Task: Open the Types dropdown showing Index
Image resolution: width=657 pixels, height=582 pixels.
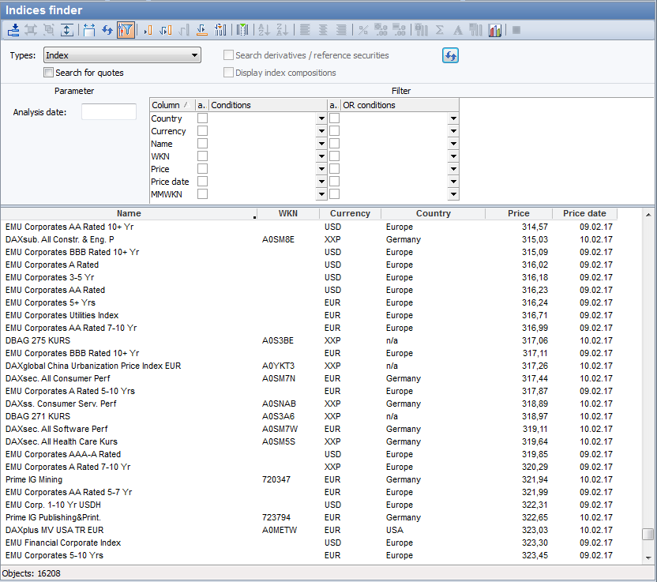Action: (x=122, y=55)
